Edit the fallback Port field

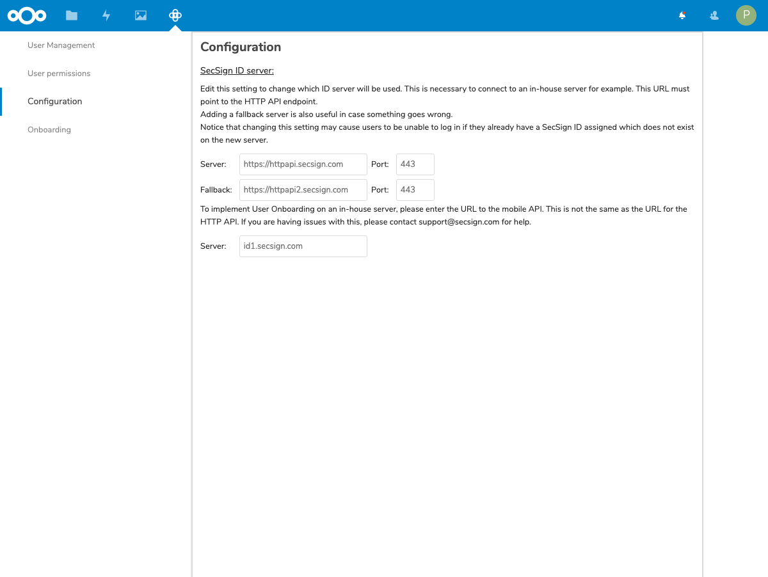click(x=415, y=190)
